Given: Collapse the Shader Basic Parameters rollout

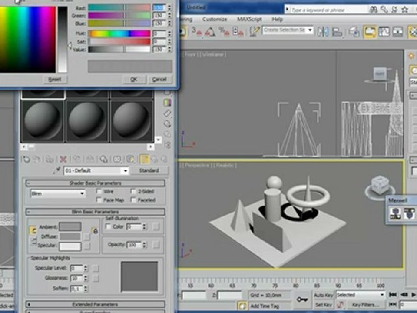Looking at the screenshot, I should pos(95,183).
